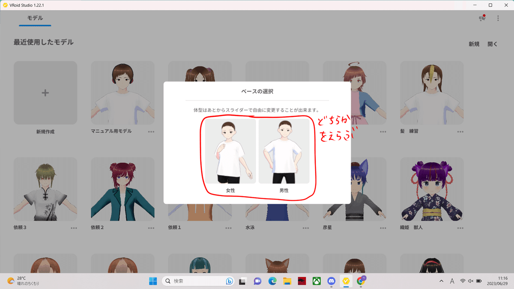Click 新規 to start a new model
Screen dimensions: 514x289
[474, 44]
